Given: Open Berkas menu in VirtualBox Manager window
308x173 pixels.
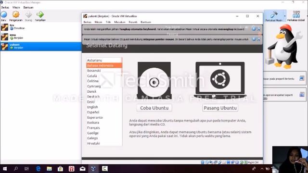Looking at the screenshot, I should (x=5, y=7).
